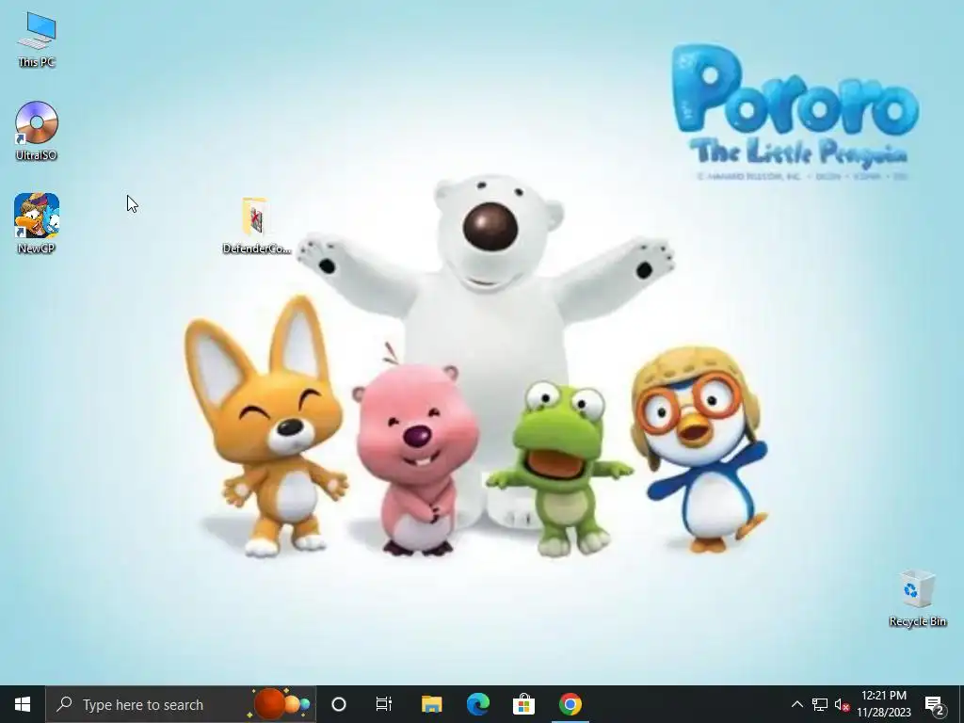Select the DefenderCo... folder on desktop
The width and height of the screenshot is (964, 723).
click(x=256, y=225)
